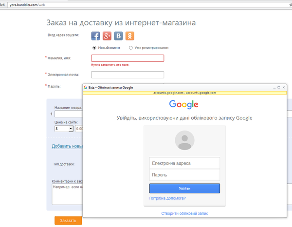
Task: Click the 'Пароль' field in Google popup
Action: point(184,175)
